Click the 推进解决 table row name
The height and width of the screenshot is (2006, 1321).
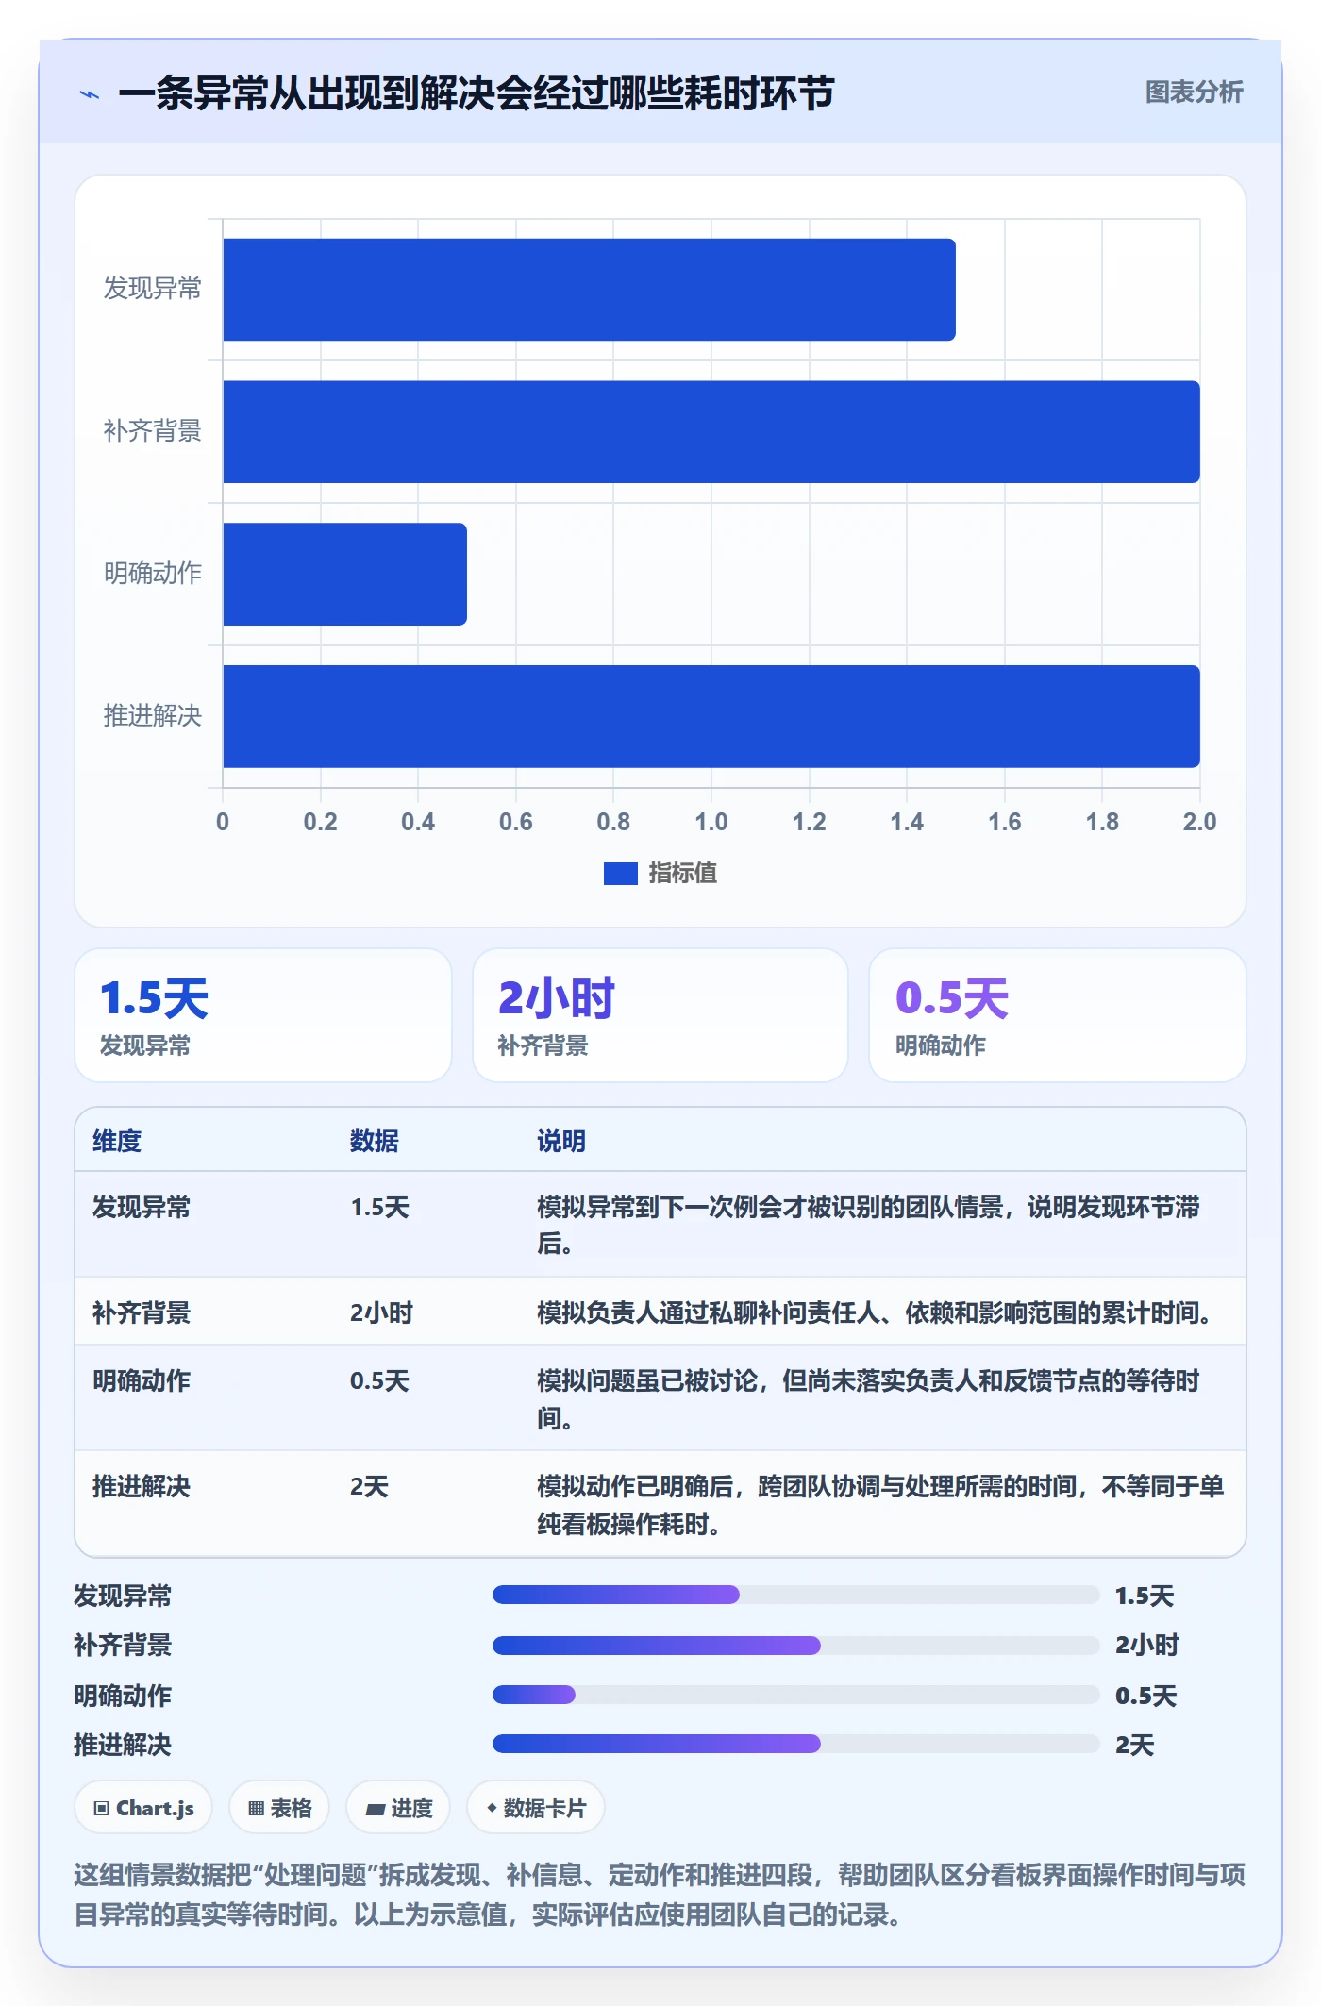pyautogui.click(x=142, y=1487)
